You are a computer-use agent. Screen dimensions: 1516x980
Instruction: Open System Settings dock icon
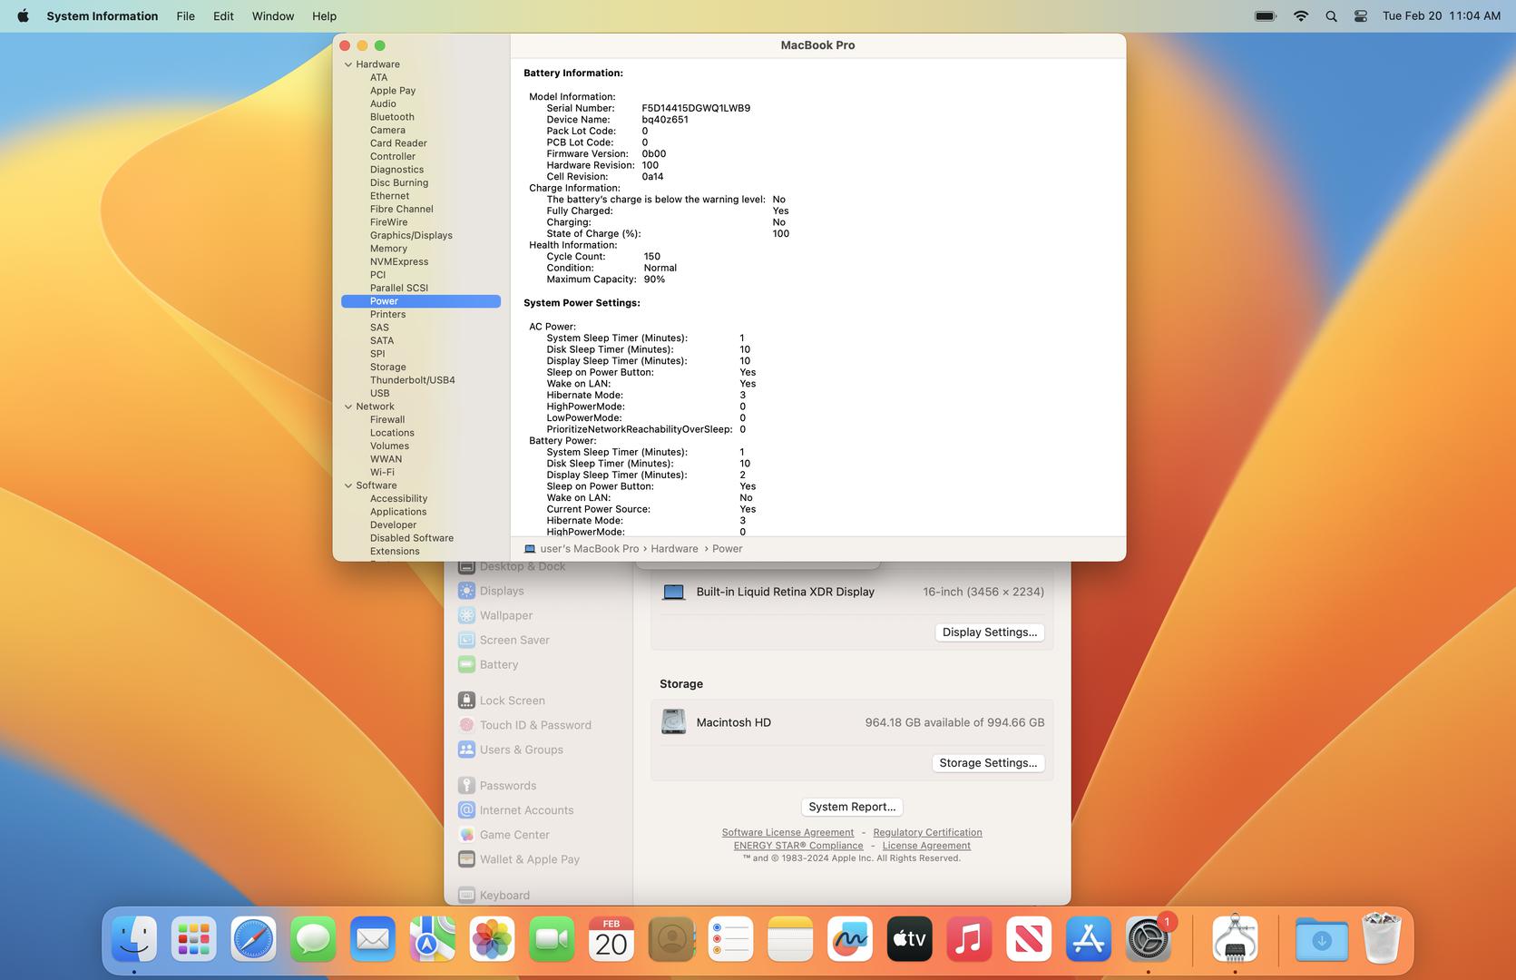coord(1148,939)
